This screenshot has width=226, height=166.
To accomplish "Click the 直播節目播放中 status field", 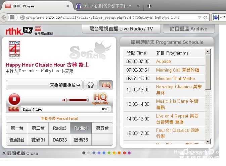I will 44,85.
